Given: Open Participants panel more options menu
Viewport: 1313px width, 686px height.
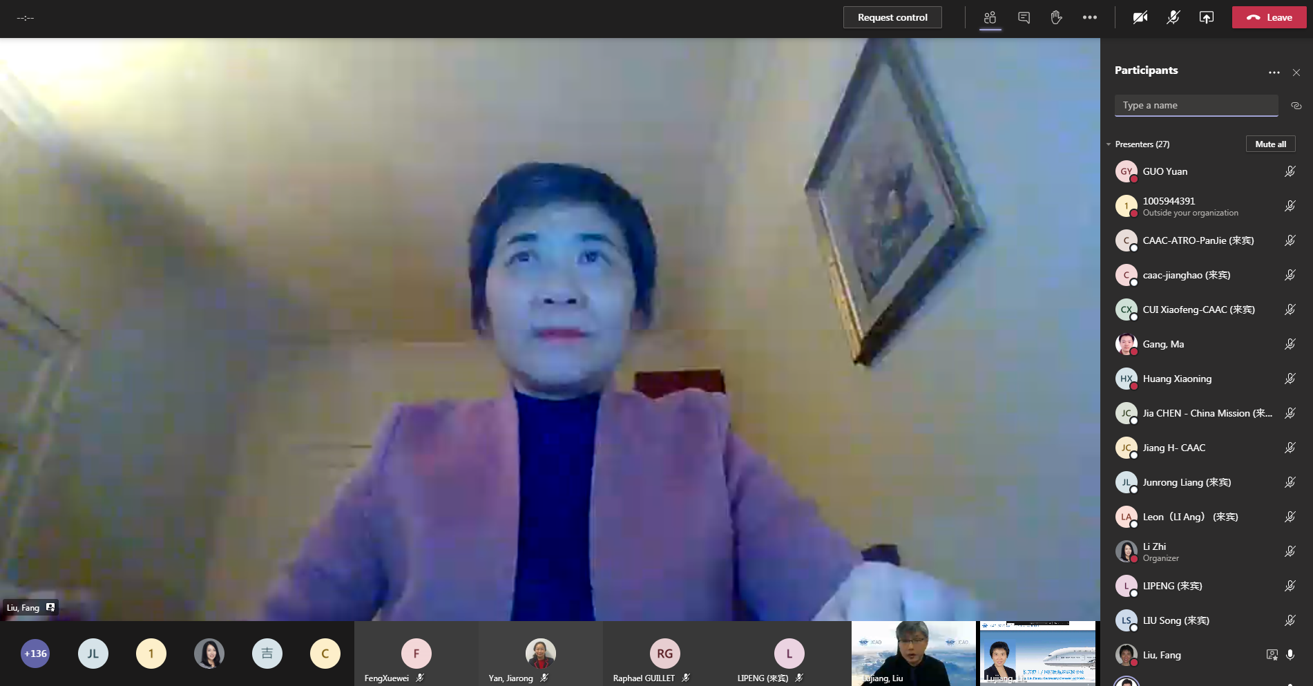Looking at the screenshot, I should [1274, 73].
